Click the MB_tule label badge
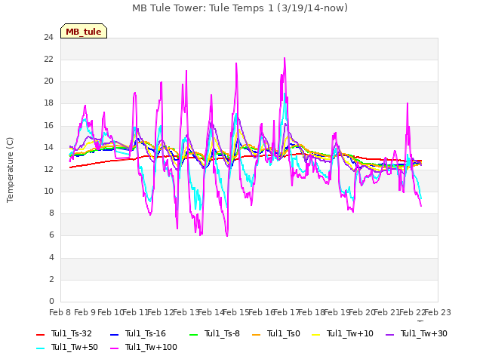483x362 pixels. pos(84,31)
